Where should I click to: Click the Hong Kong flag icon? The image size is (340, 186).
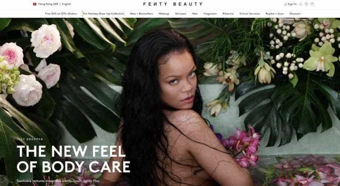(35, 4)
